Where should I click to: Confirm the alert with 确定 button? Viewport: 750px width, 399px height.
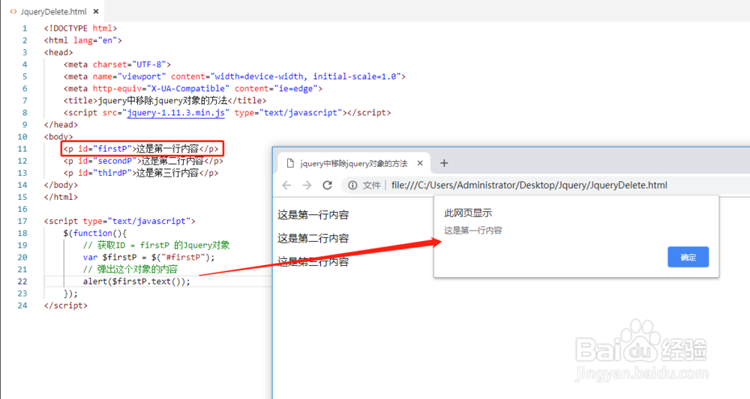tap(688, 258)
